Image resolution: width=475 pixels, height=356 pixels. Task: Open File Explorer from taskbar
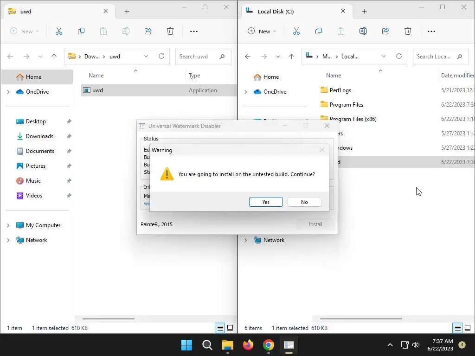[227, 345]
